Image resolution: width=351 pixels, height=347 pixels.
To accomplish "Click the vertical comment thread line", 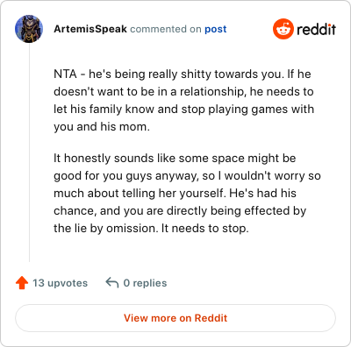I will coord(29,152).
